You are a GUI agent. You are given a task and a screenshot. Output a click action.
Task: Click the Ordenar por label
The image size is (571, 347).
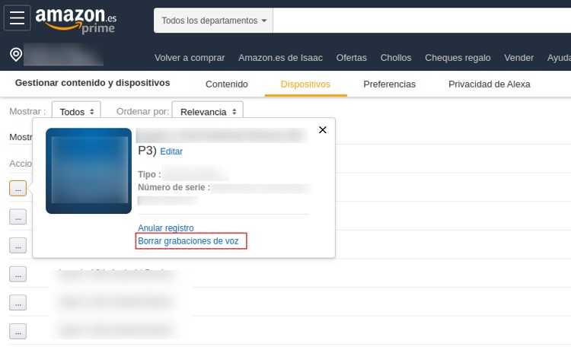click(143, 111)
